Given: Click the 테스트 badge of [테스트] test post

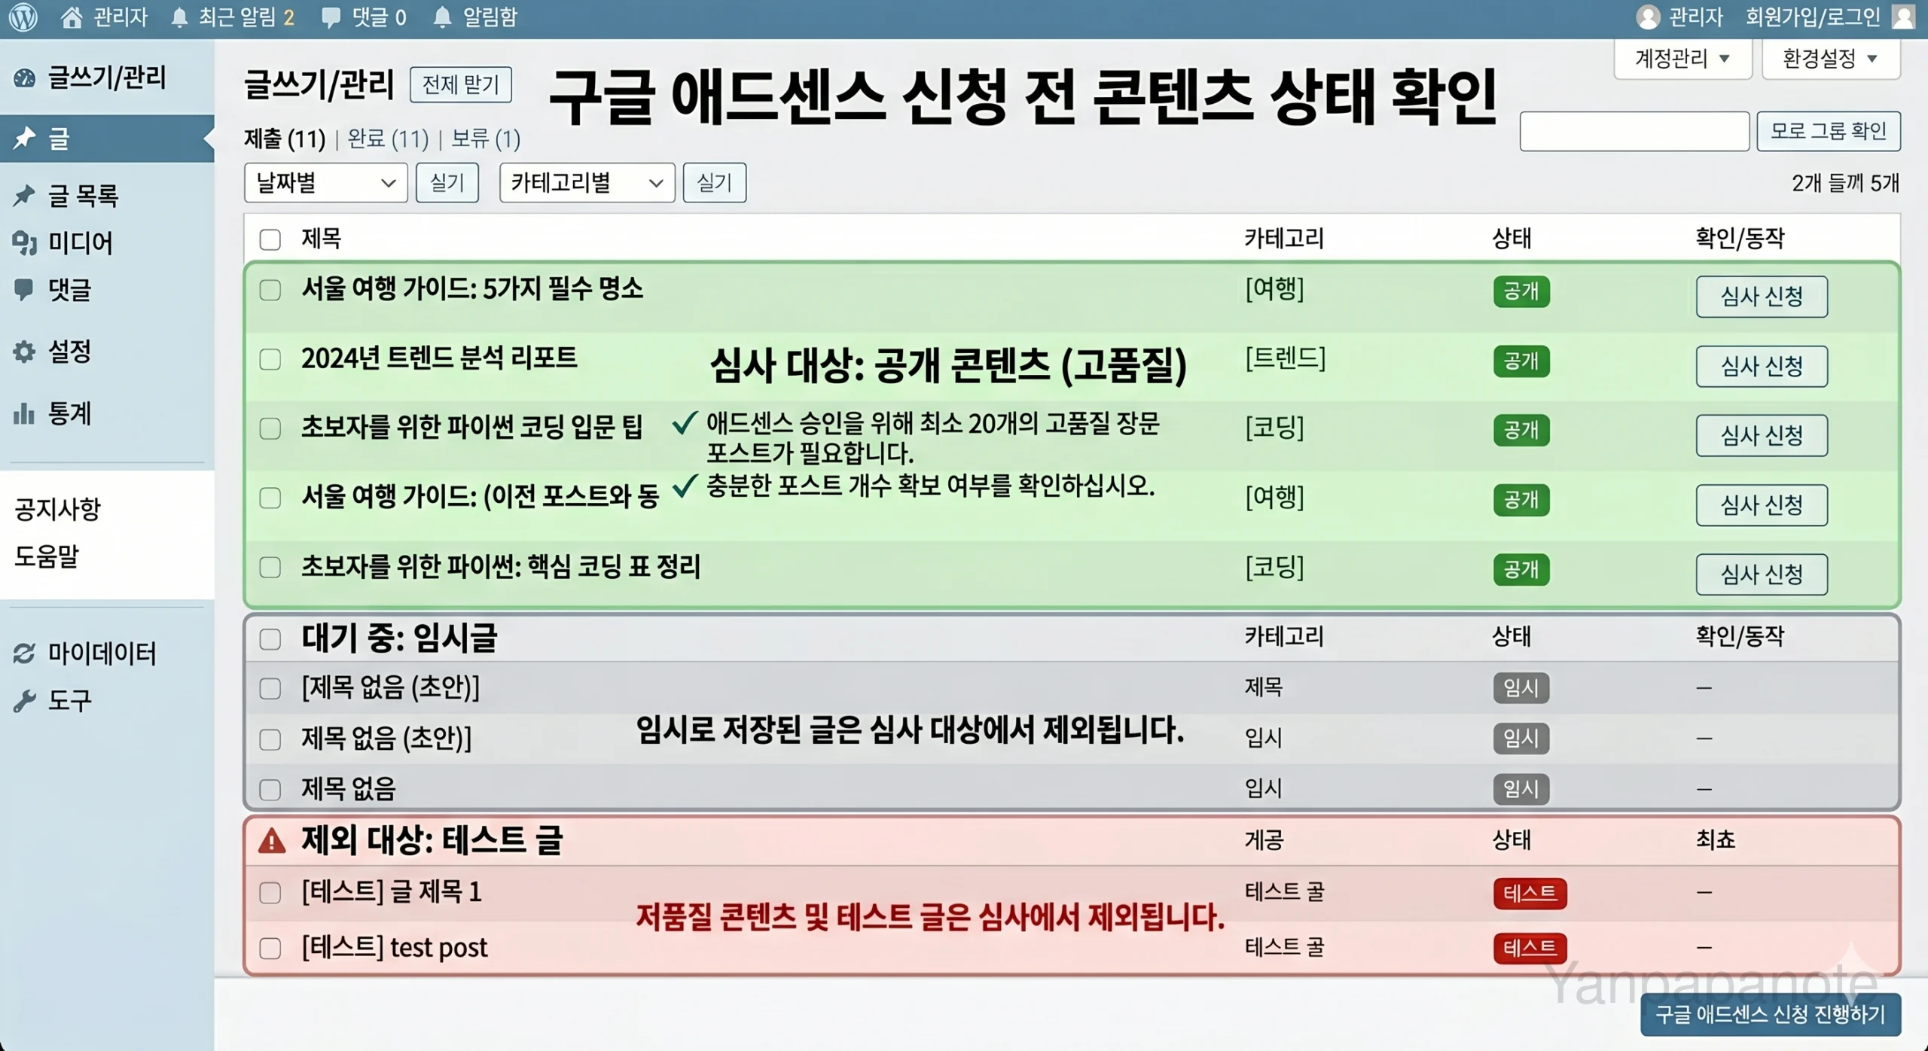Looking at the screenshot, I should click(x=1530, y=948).
